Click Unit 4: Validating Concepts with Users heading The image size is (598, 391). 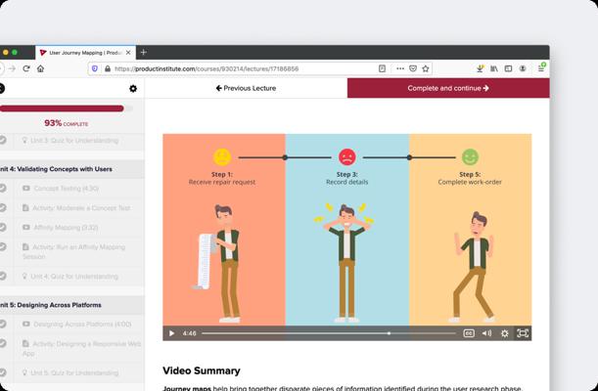pyautogui.click(x=56, y=169)
